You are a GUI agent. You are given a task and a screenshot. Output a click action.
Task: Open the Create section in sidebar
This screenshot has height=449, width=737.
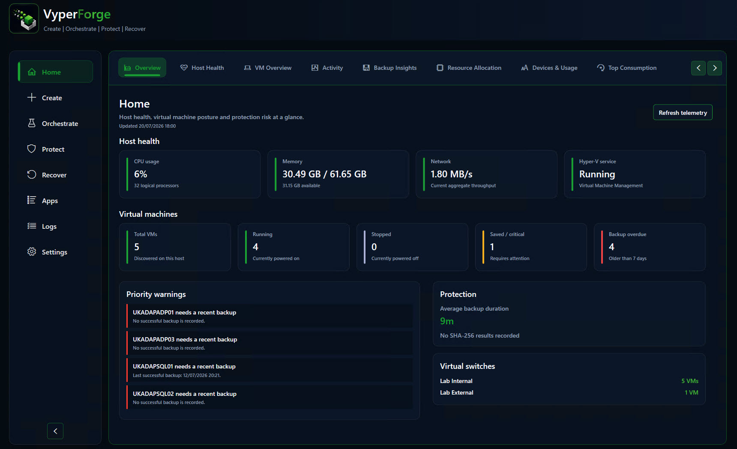55,98
